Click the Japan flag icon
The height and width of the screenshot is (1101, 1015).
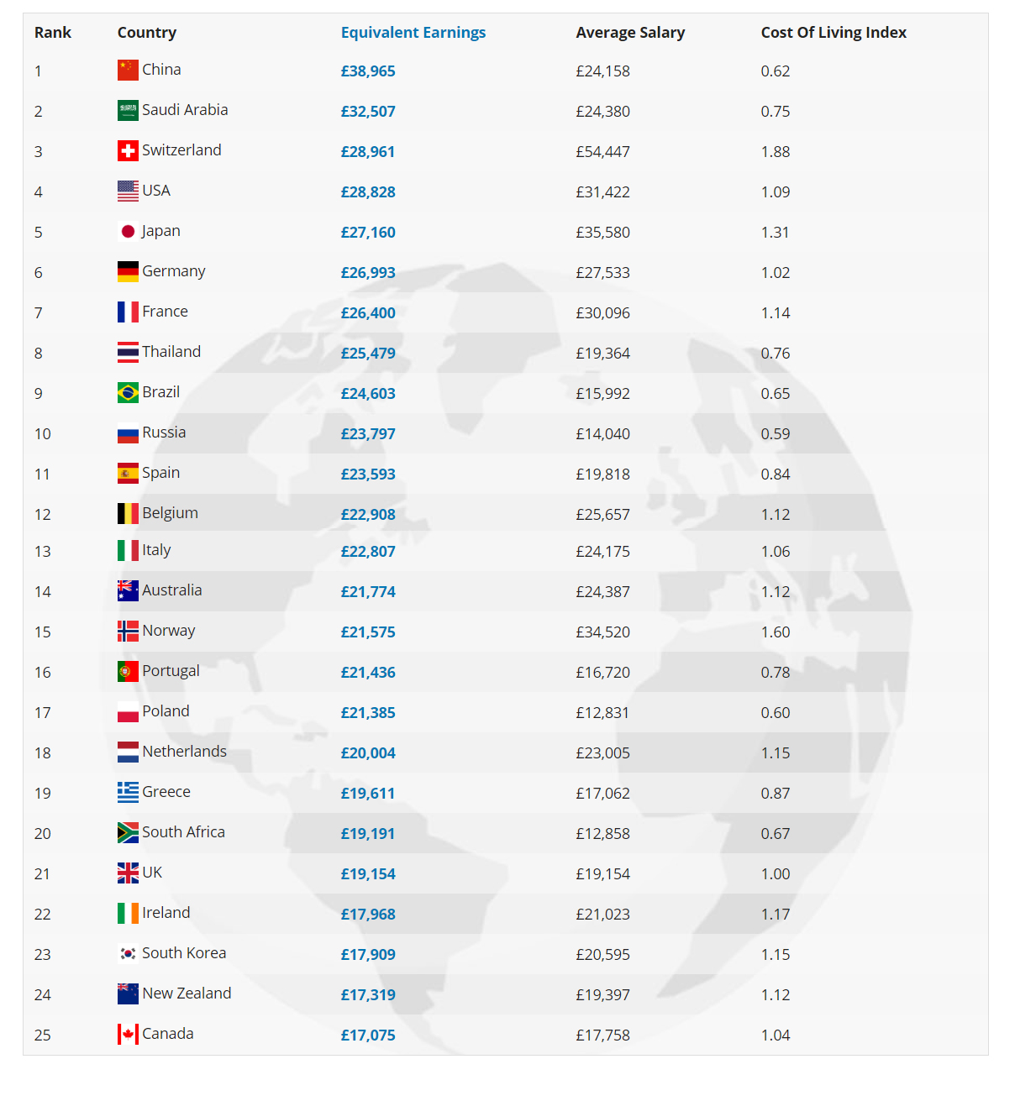[x=128, y=232]
